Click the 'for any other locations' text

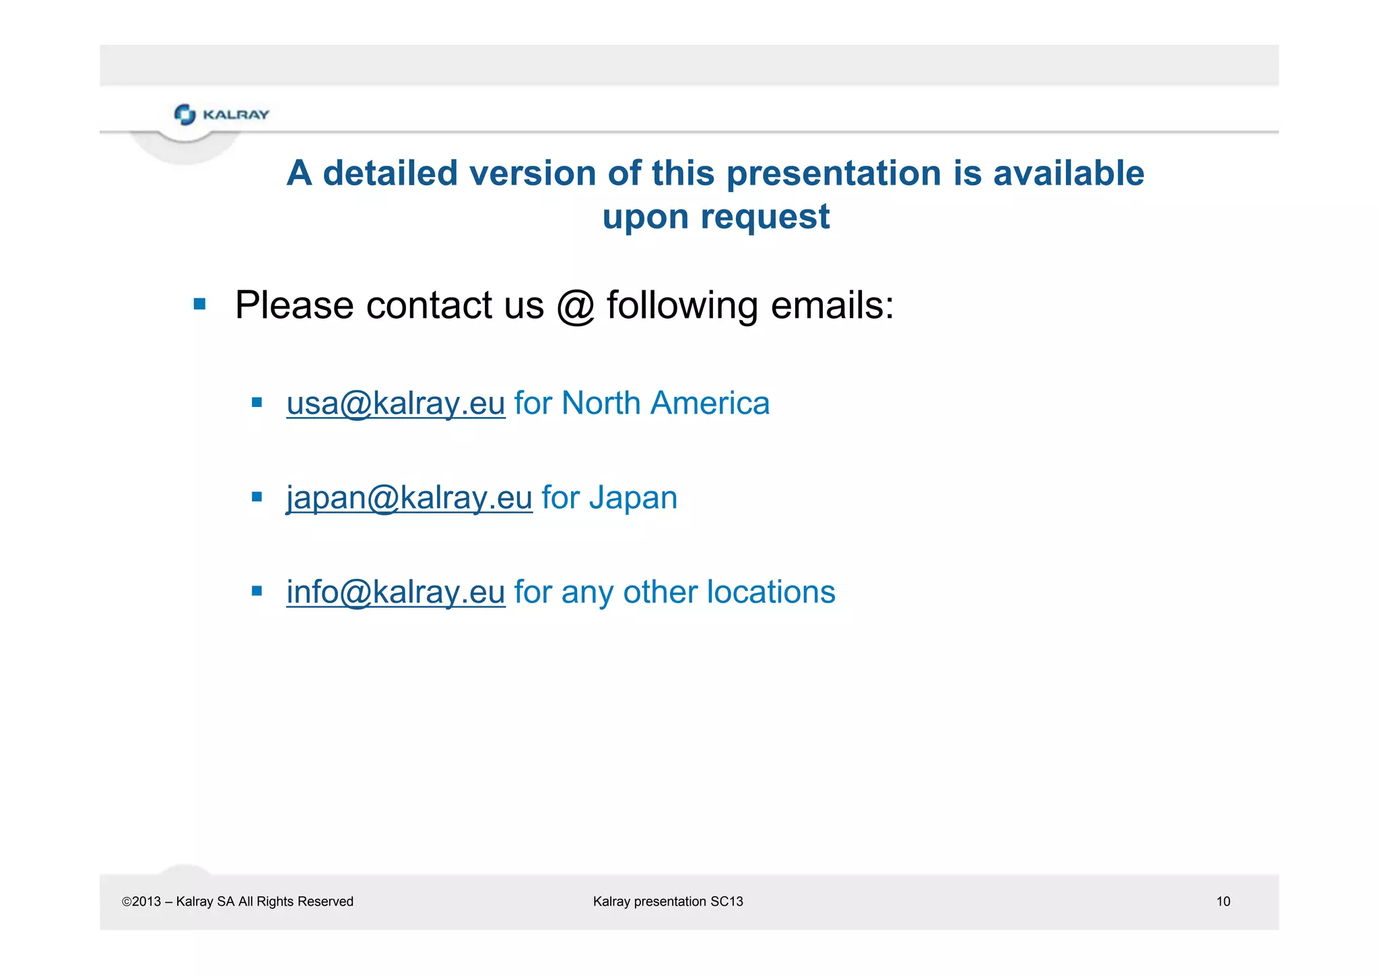click(x=674, y=592)
